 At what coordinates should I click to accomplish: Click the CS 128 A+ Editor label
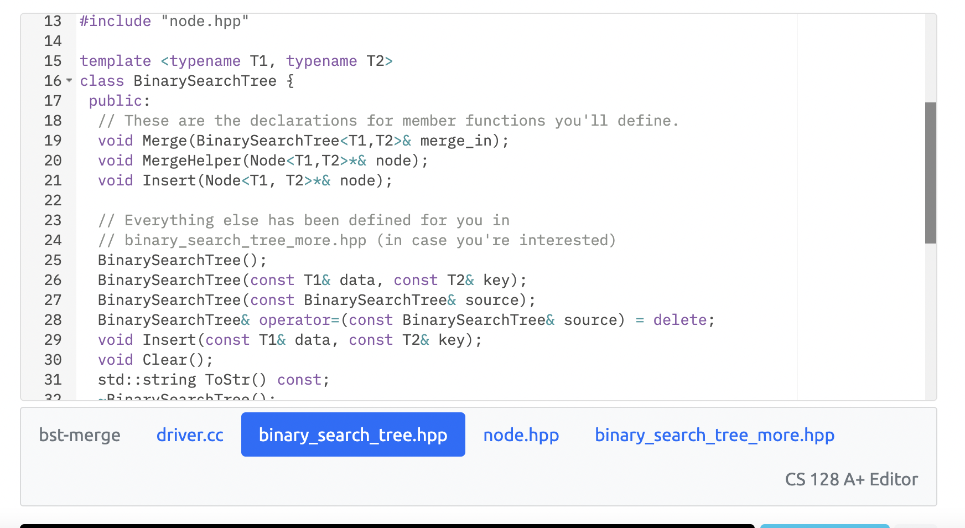click(851, 479)
